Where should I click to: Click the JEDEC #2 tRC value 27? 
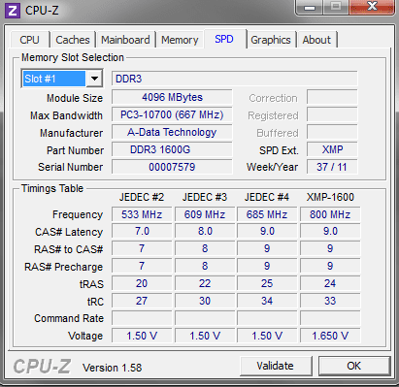[x=142, y=302]
